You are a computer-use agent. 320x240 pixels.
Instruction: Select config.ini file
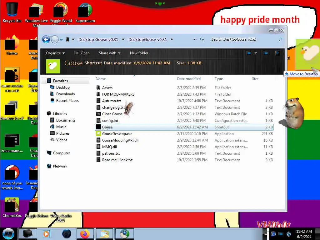pyautogui.click(x=110, y=120)
